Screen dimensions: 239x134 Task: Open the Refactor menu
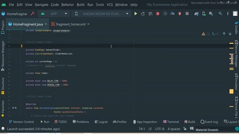68,5
